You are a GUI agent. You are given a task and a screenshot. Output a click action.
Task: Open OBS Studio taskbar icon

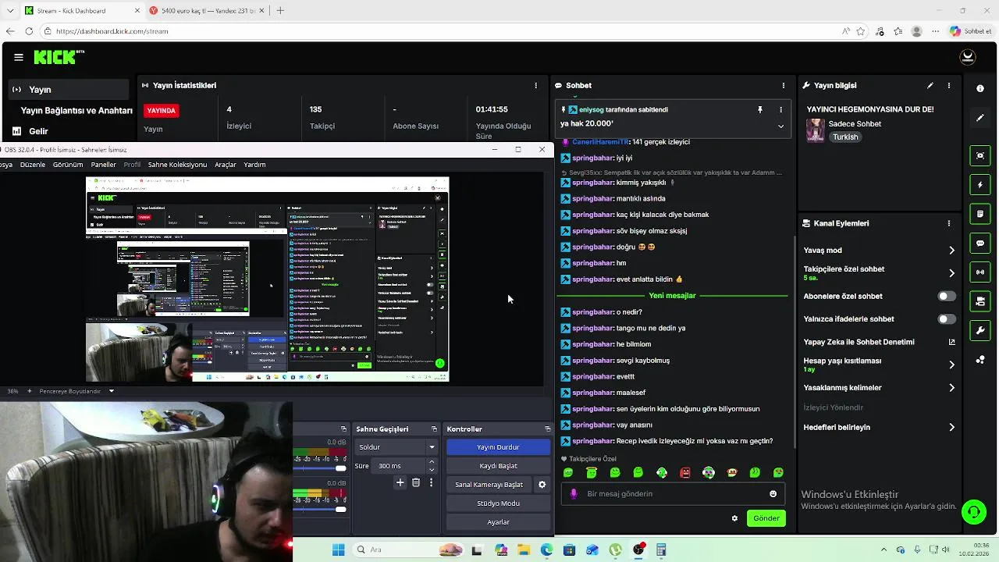pos(639,550)
